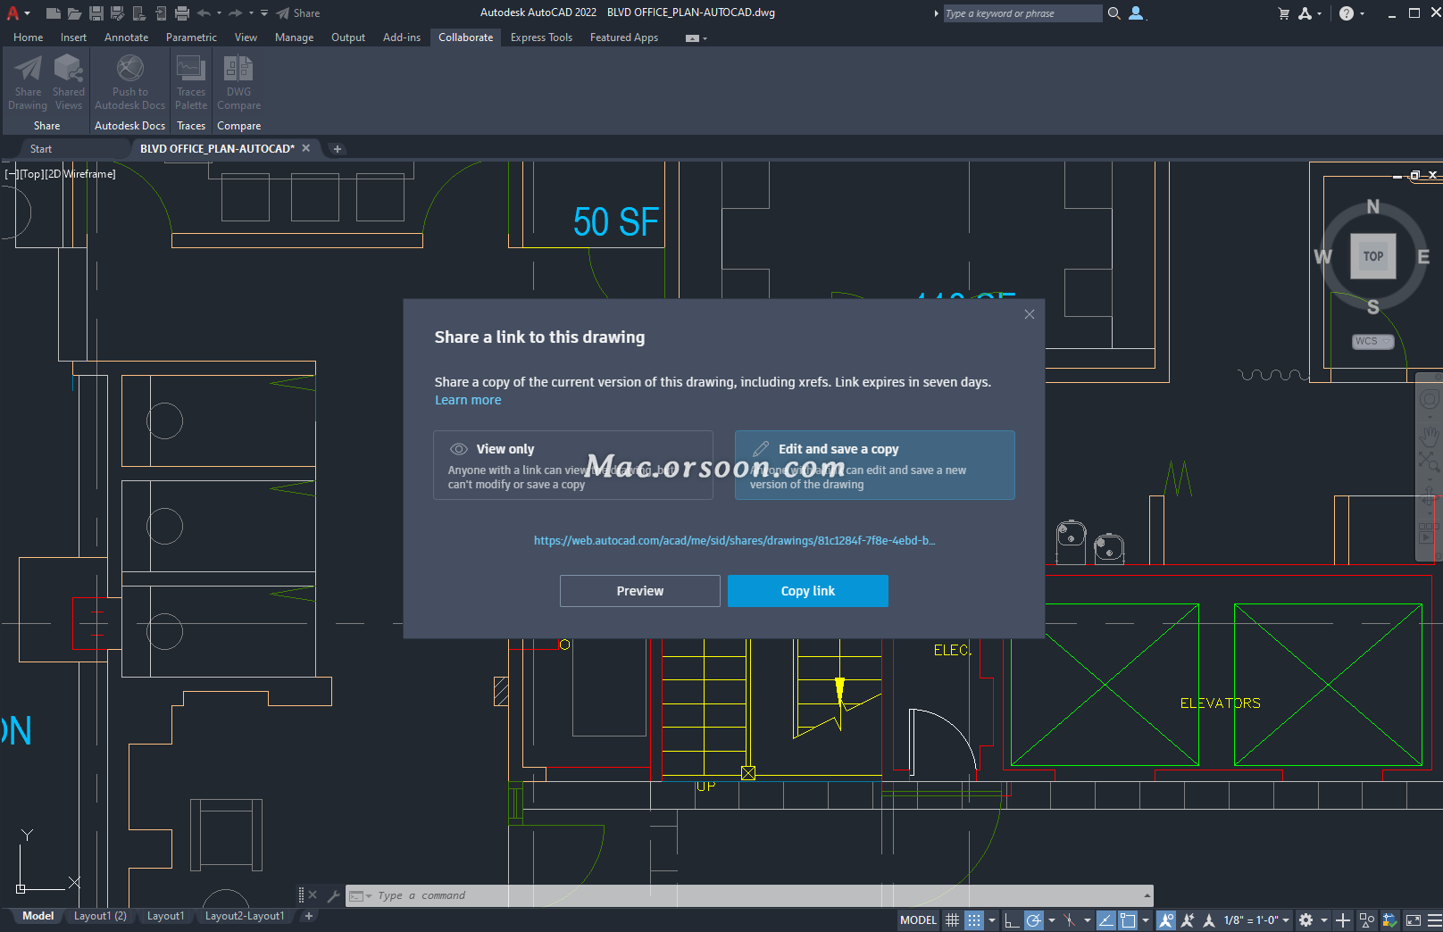Expand the annotation scale 1/8" = 1'-0" dropdown
This screenshot has width=1443, height=932.
[1286, 920]
